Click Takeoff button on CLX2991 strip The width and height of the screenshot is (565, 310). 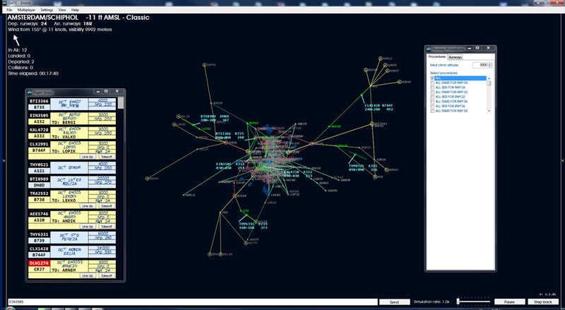pos(107,157)
